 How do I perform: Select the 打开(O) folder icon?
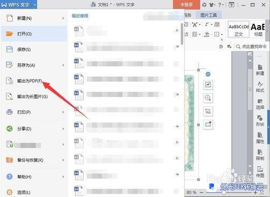pos(9,33)
